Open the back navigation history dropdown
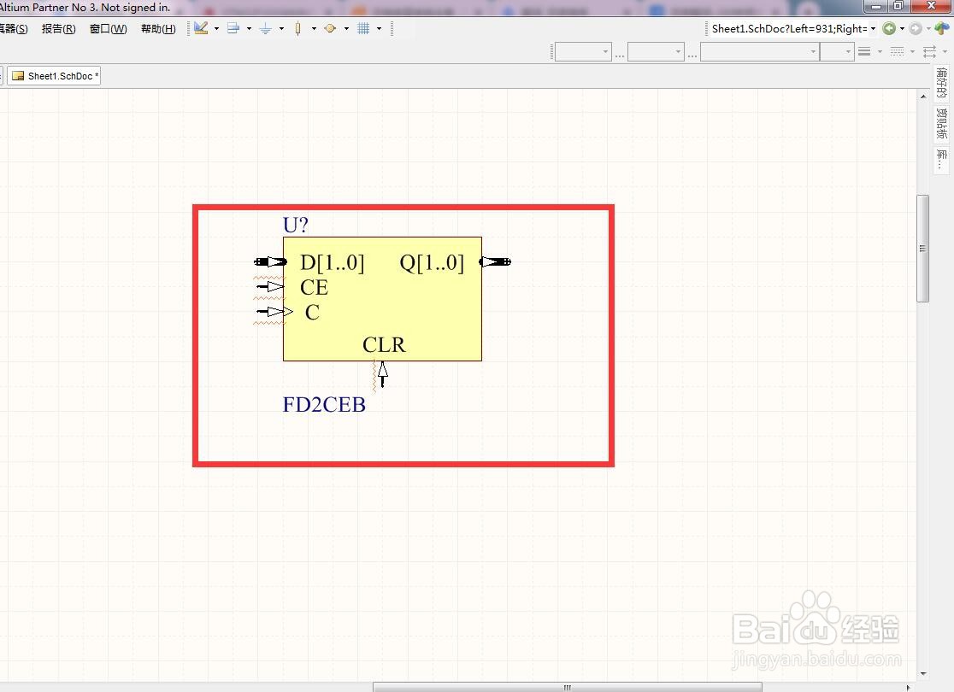The width and height of the screenshot is (954, 692). pos(902,28)
